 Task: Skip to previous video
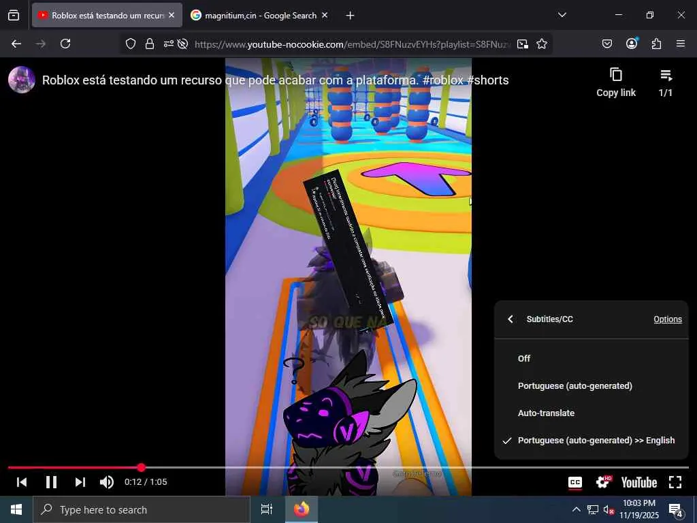22,482
